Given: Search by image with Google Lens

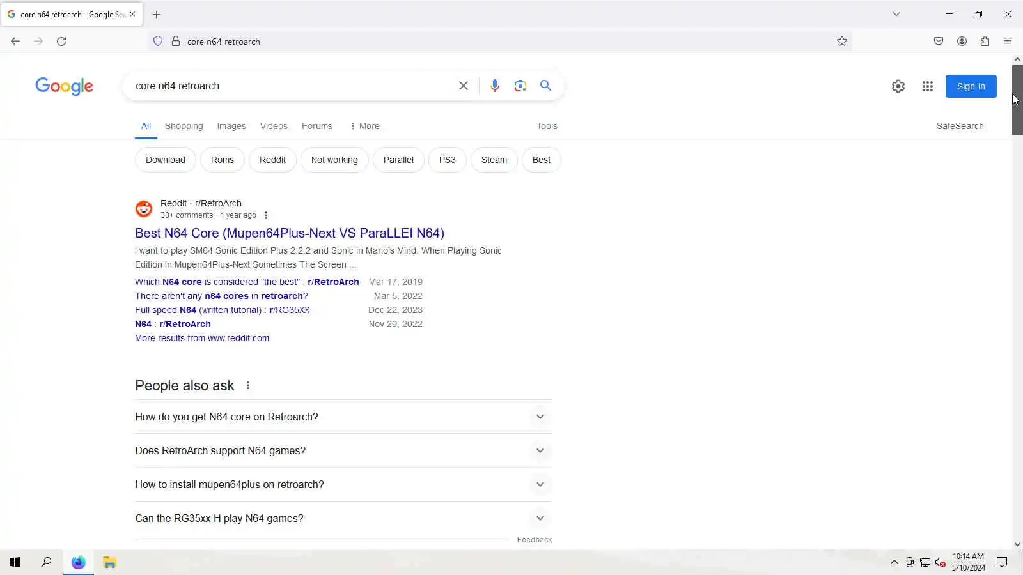Looking at the screenshot, I should [520, 86].
